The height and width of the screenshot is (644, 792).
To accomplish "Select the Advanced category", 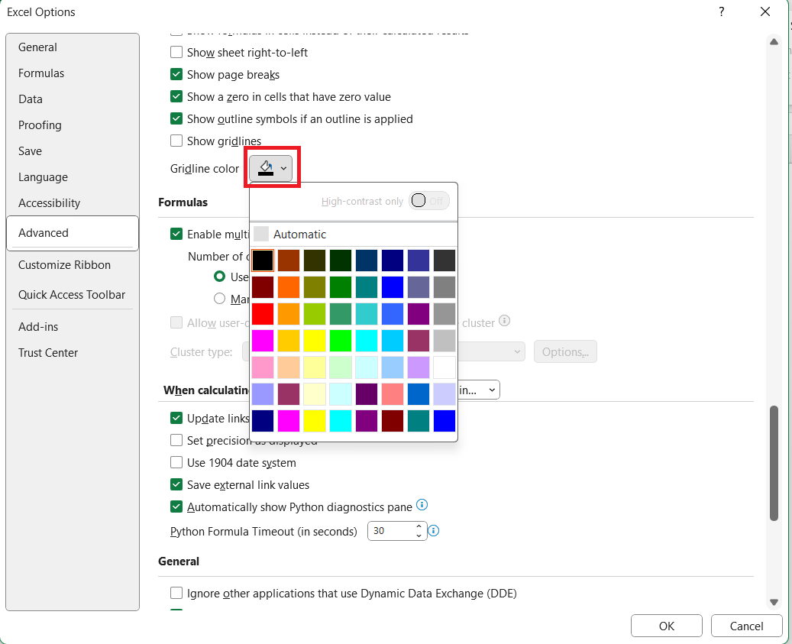I will coord(73,233).
